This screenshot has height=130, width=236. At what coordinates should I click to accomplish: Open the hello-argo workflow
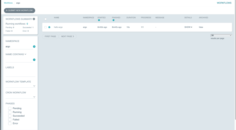click(58, 27)
